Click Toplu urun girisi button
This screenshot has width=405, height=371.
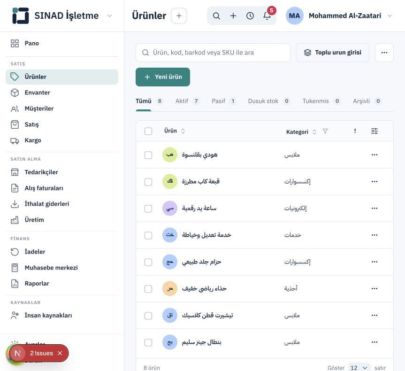332,53
